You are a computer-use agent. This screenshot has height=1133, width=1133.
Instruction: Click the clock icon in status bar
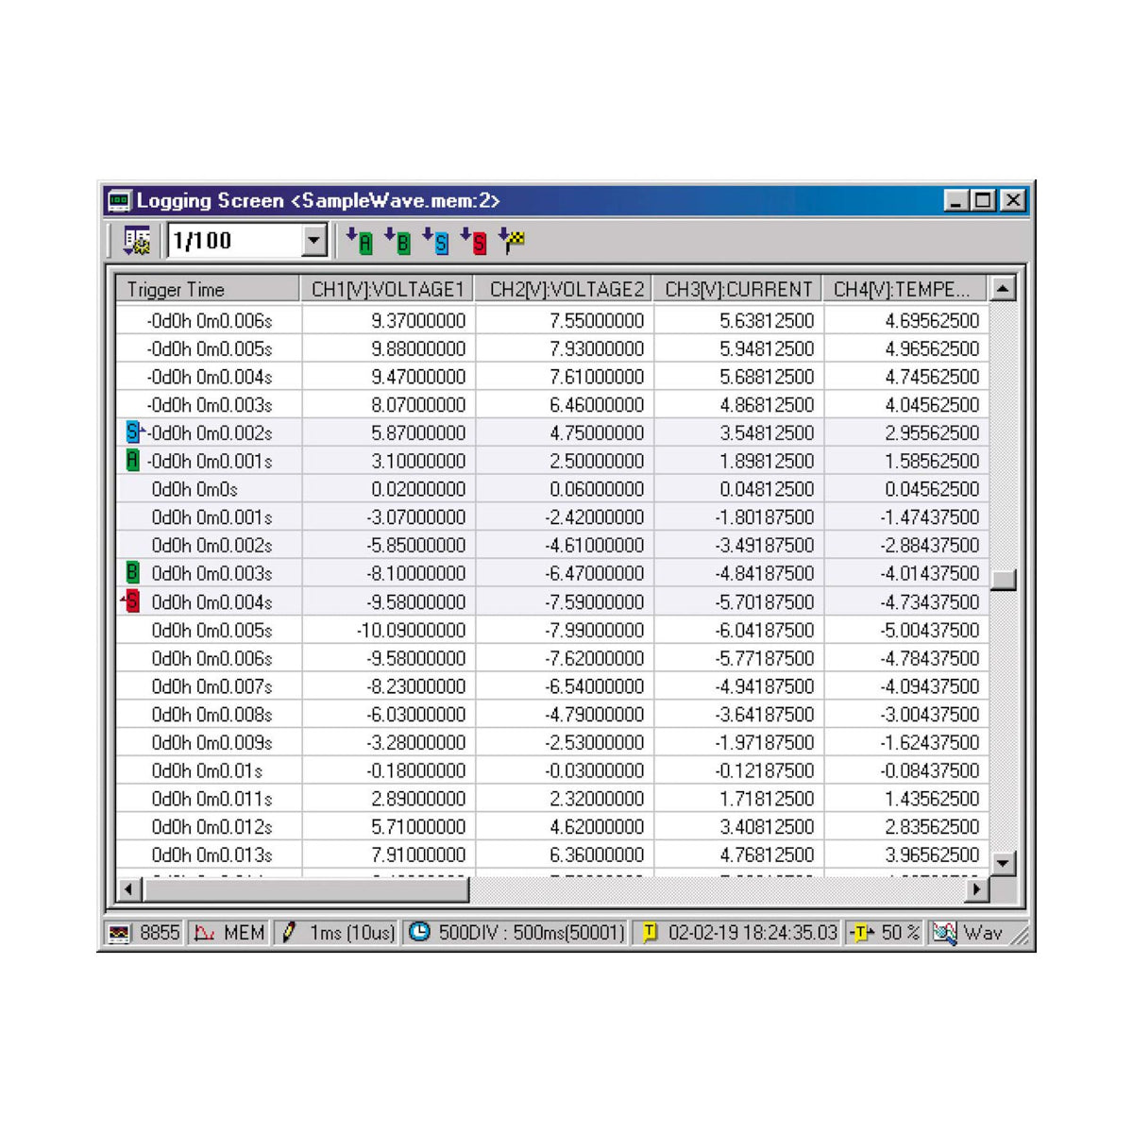[419, 933]
